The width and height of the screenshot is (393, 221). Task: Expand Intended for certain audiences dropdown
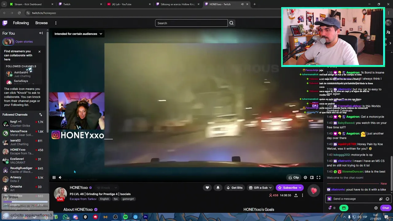(x=78, y=34)
